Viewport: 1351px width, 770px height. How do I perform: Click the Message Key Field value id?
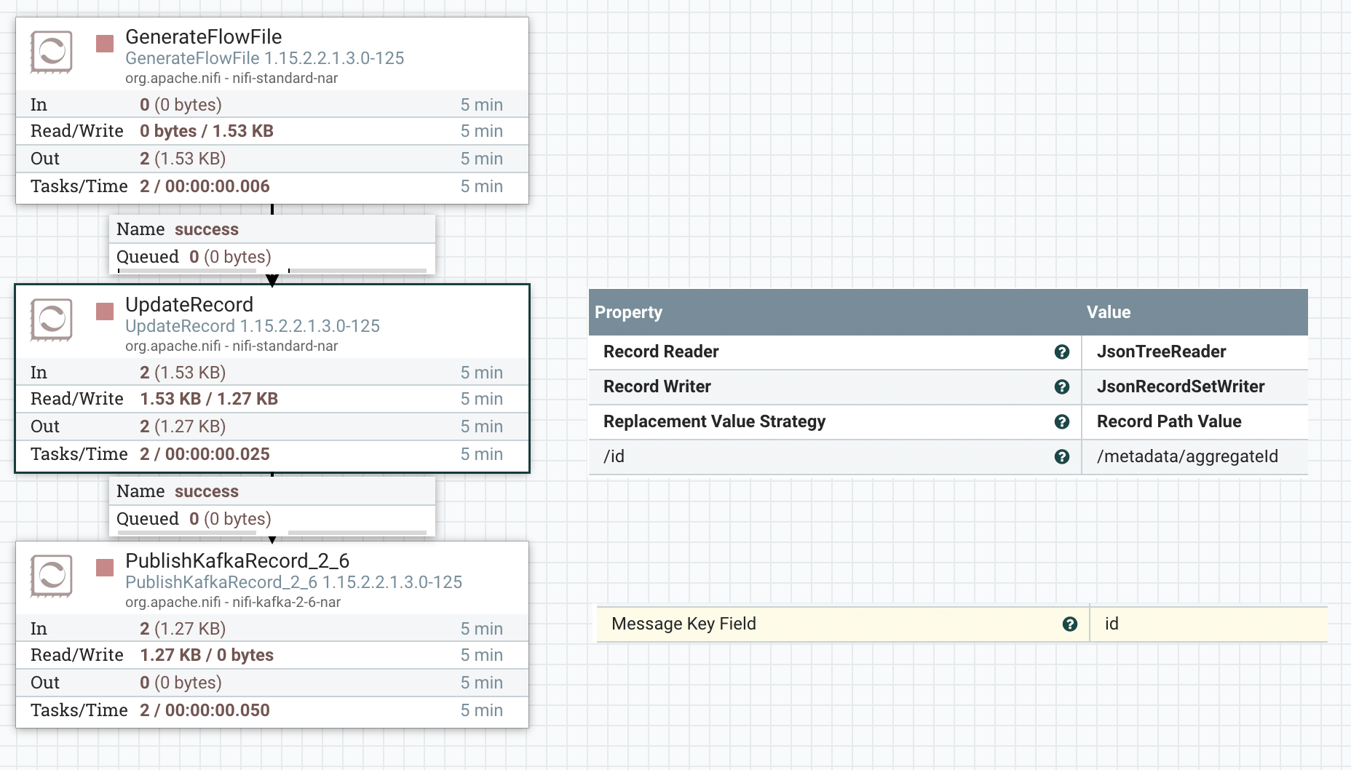[1112, 624]
